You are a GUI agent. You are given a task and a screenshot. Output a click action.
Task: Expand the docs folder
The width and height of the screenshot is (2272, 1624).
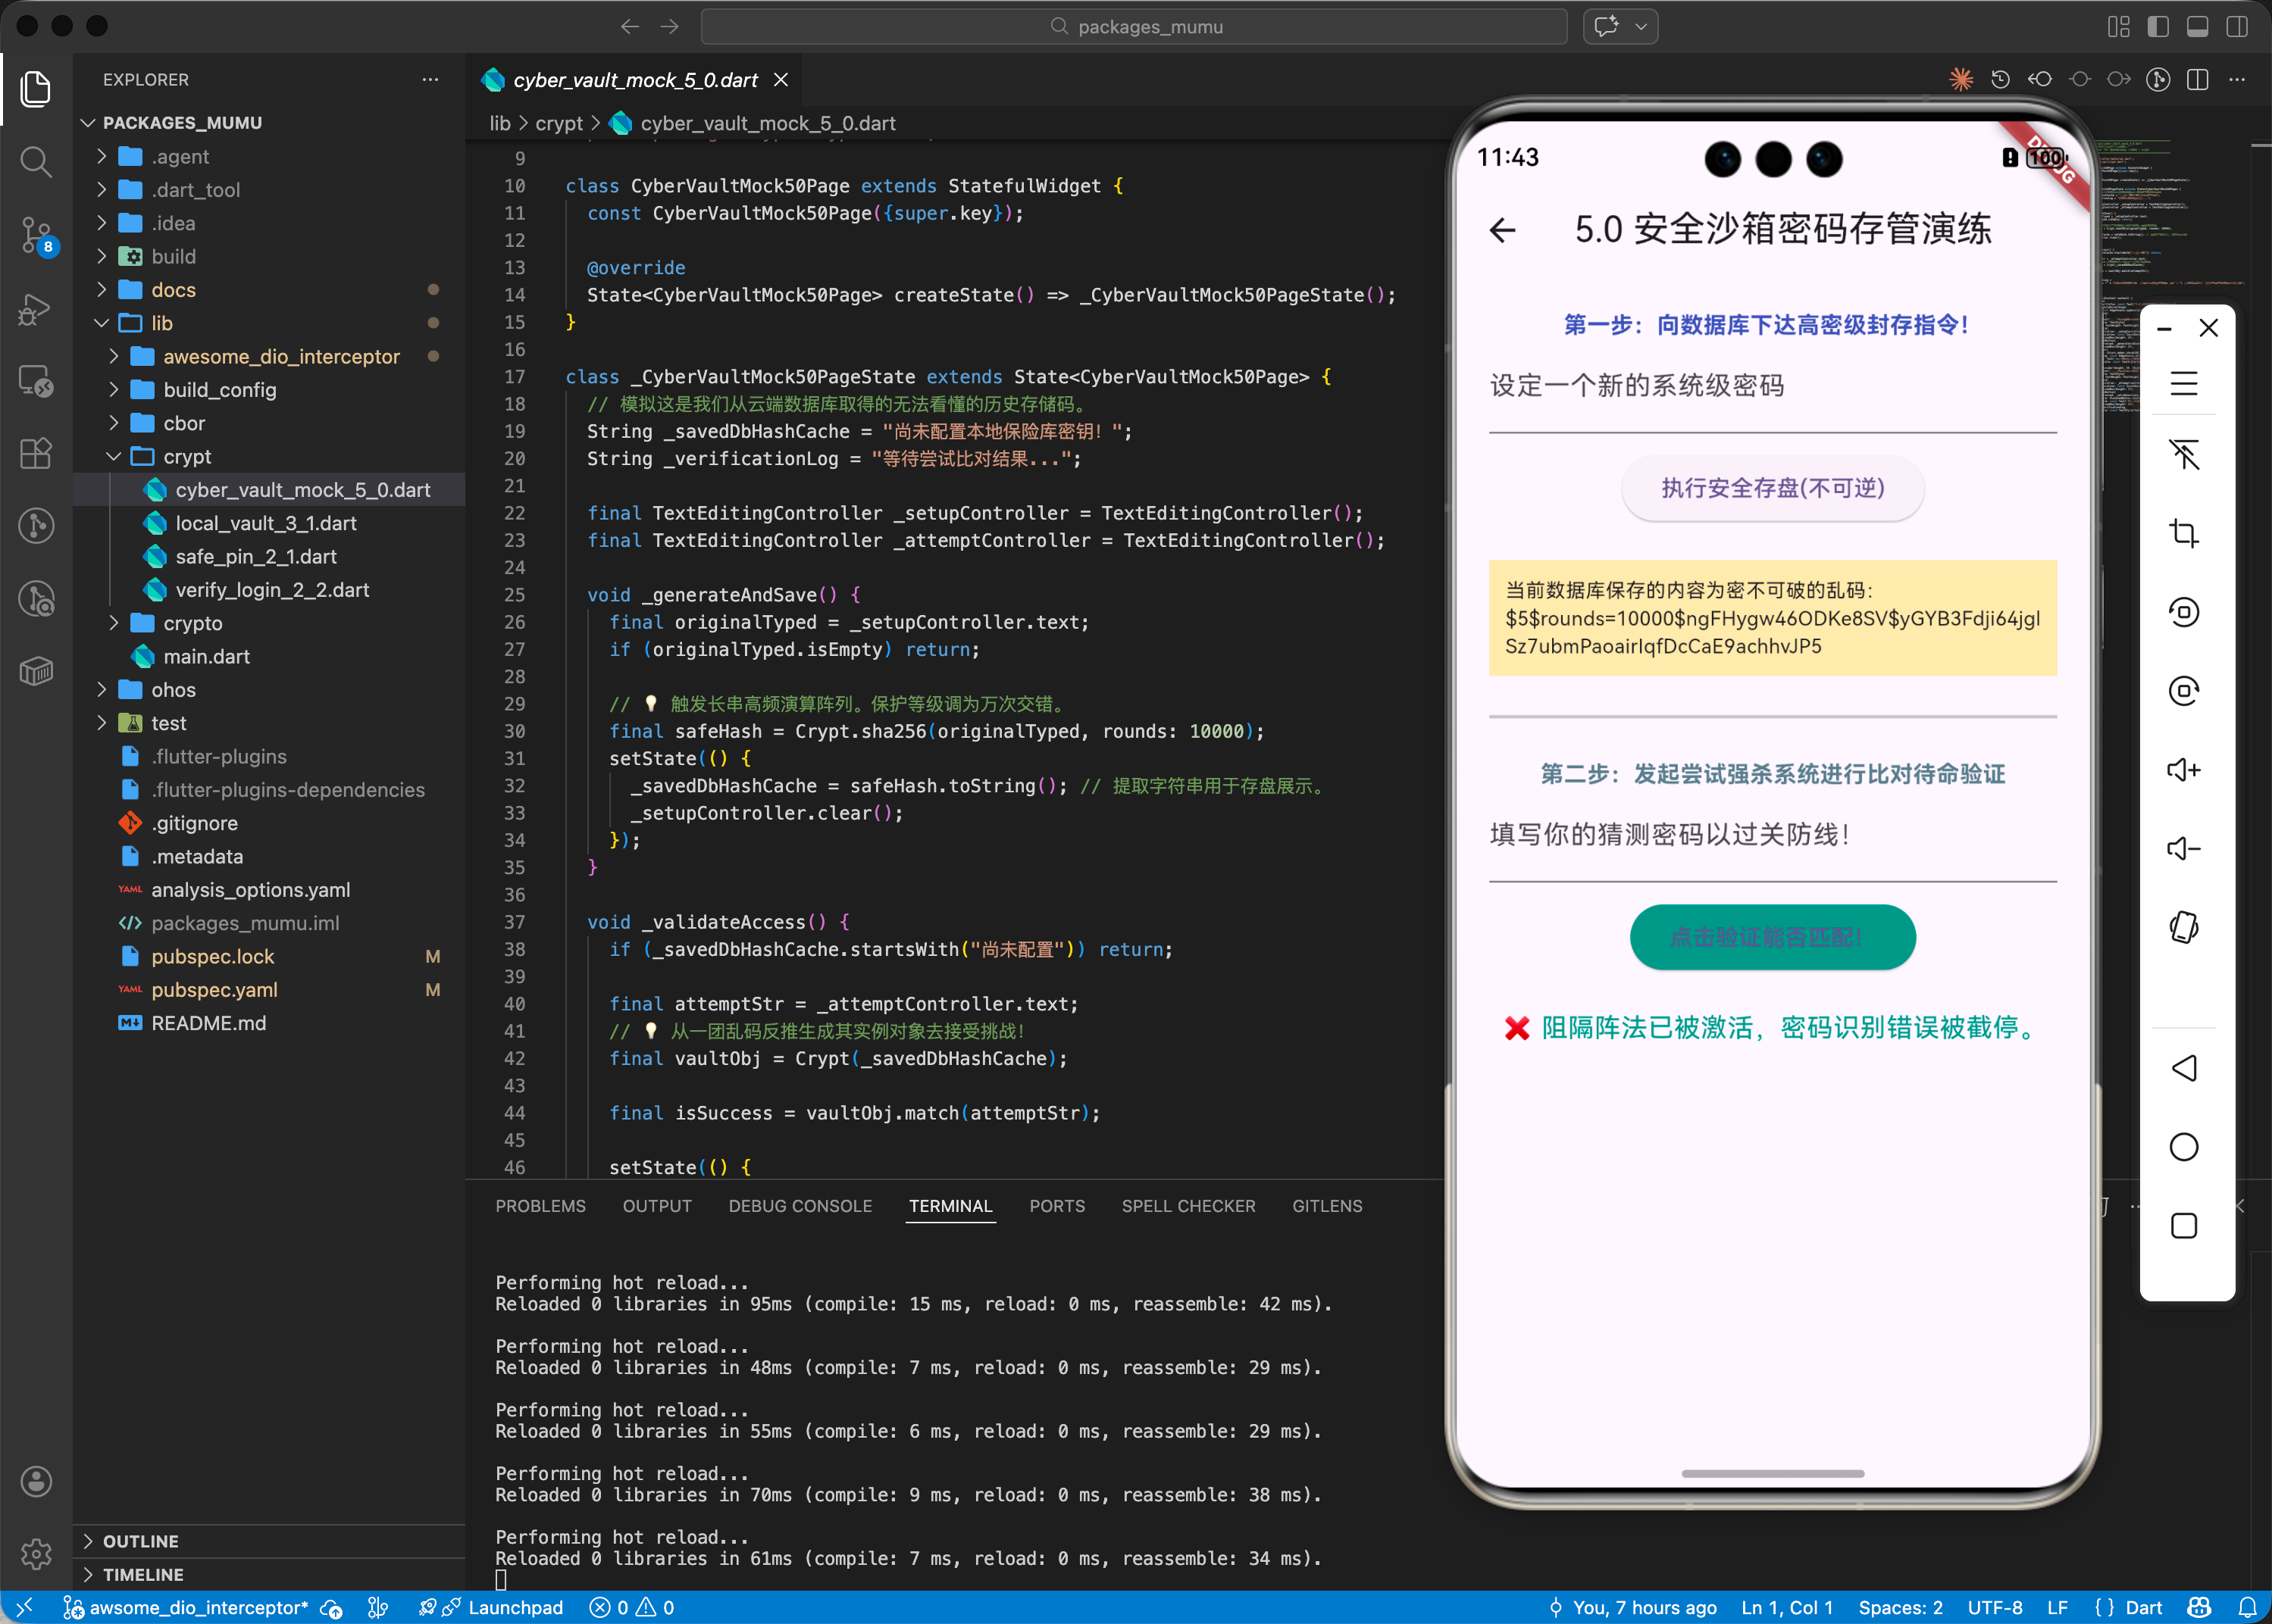coord(173,290)
